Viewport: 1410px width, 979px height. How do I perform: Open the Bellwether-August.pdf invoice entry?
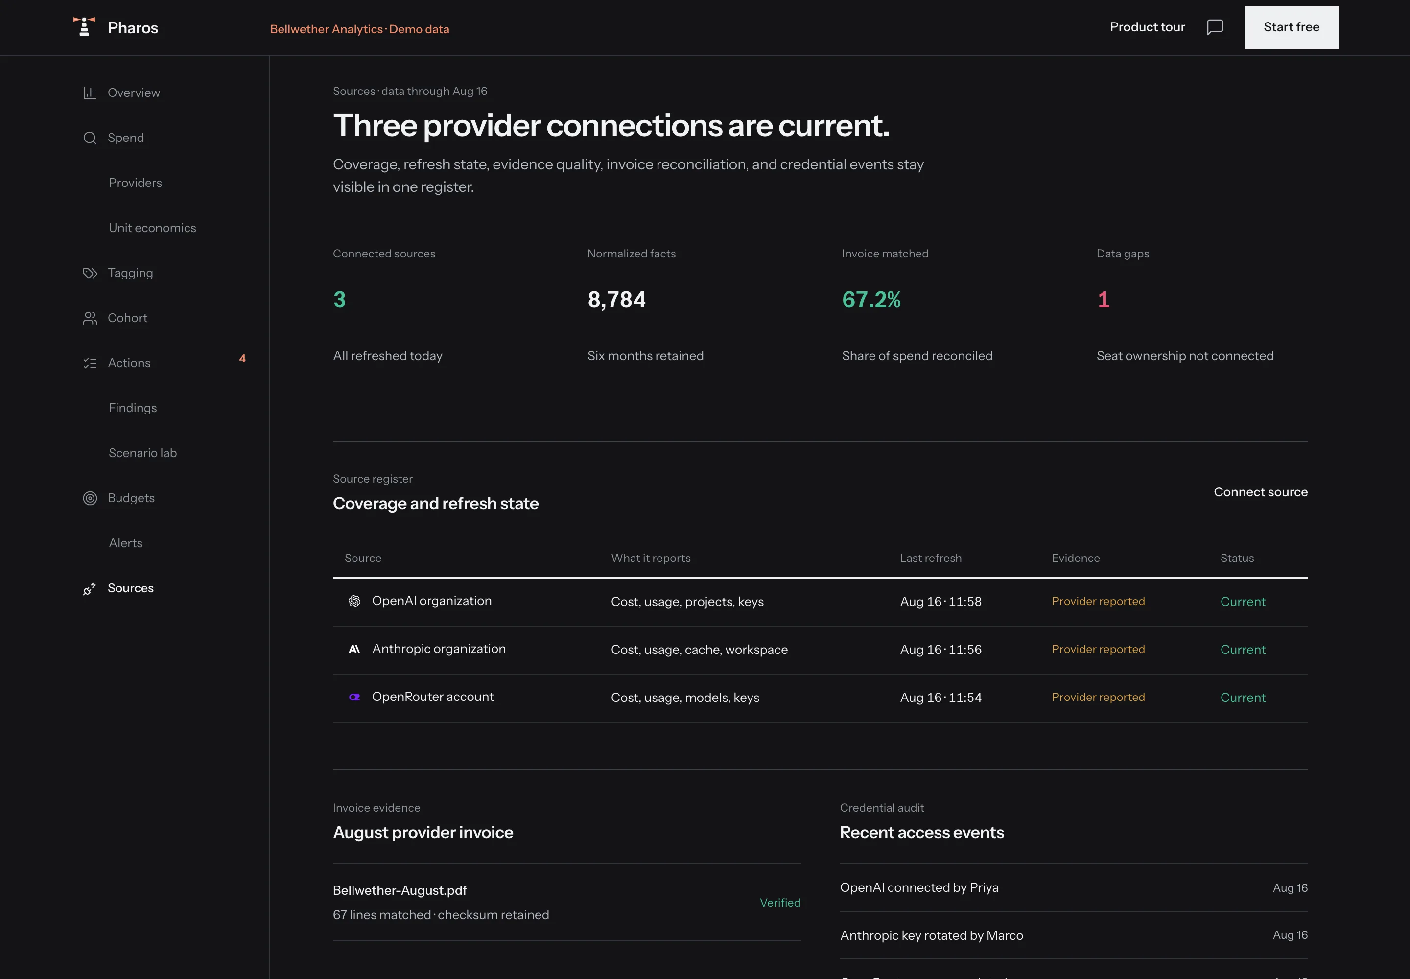pos(399,890)
